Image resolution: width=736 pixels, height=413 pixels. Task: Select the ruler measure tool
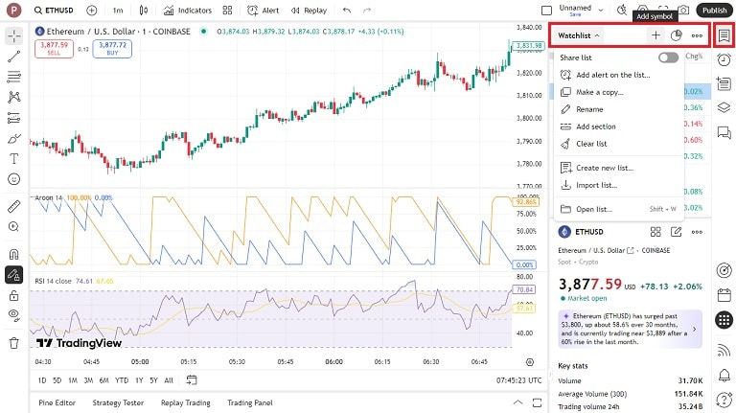point(14,206)
